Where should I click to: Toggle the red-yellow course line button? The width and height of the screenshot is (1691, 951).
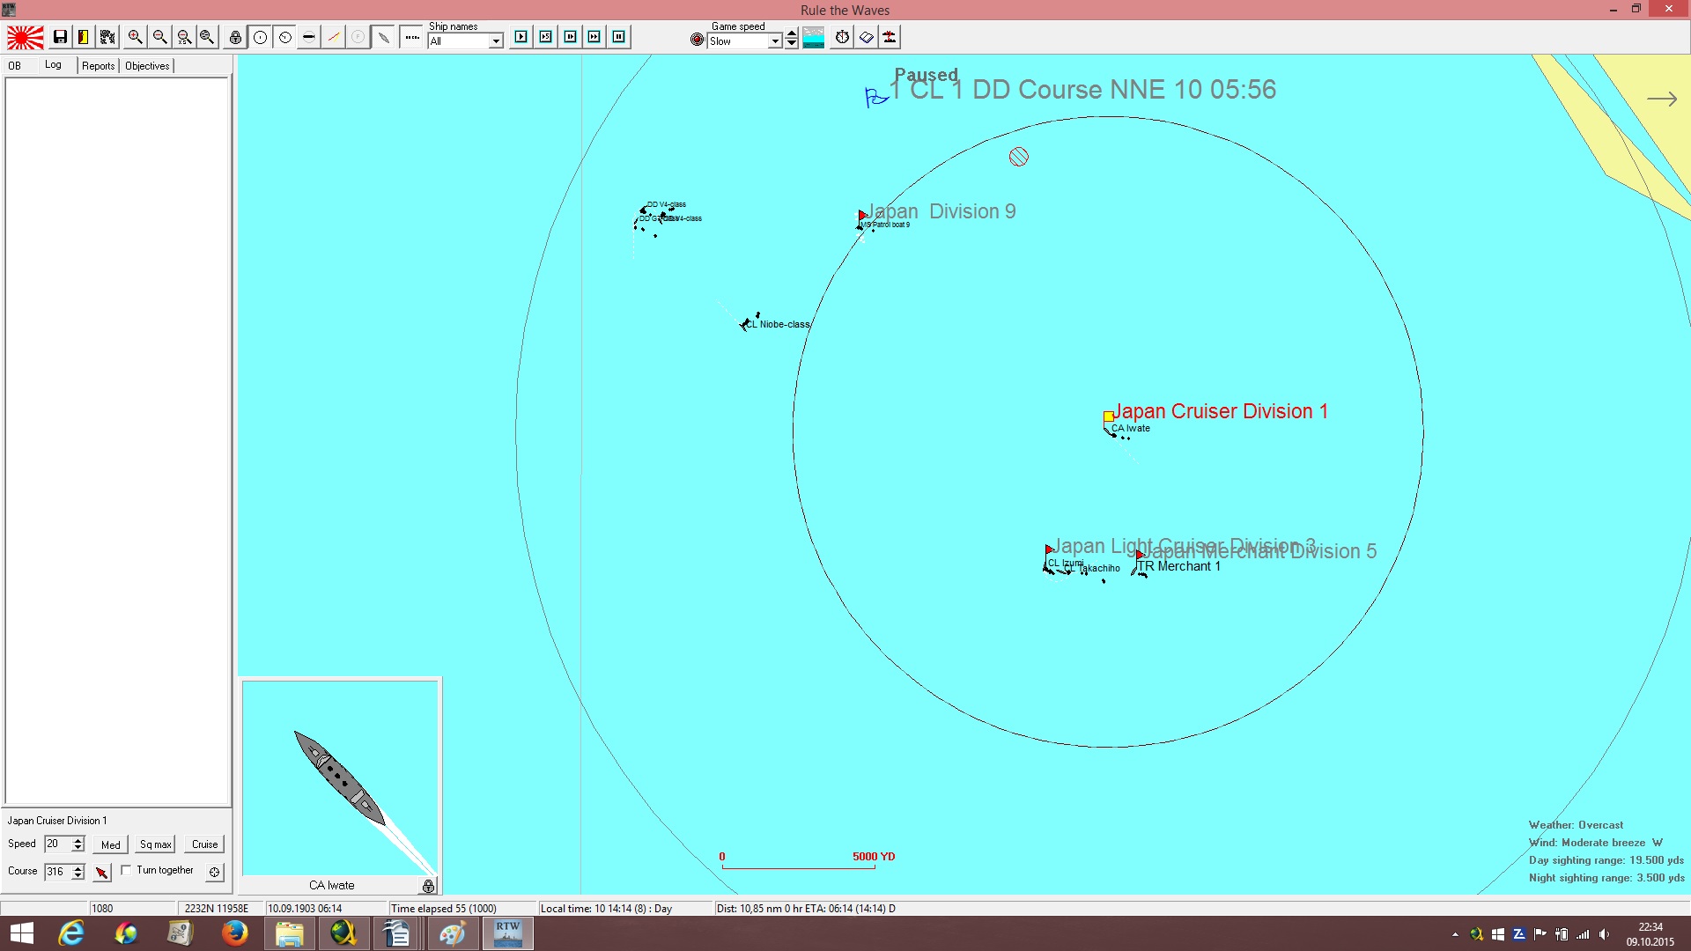(x=334, y=37)
